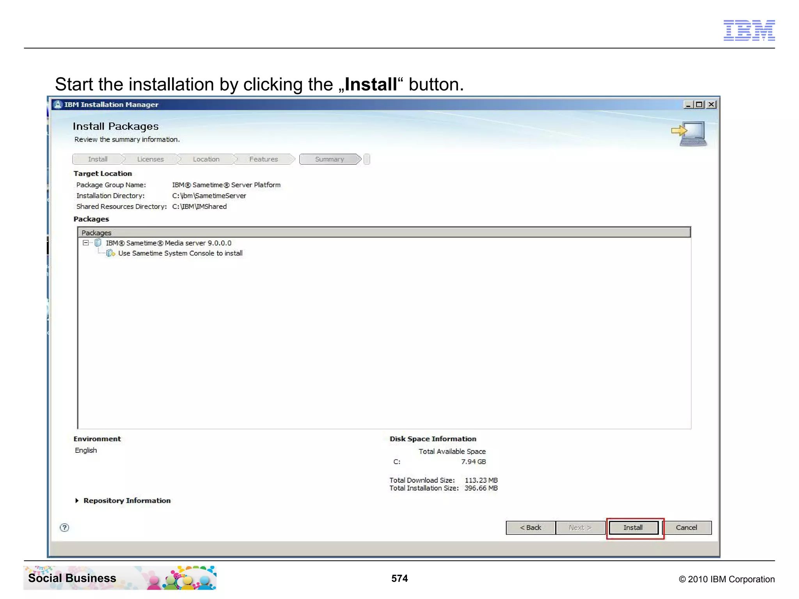Select the Use Sametime System Console feature icon

point(111,253)
